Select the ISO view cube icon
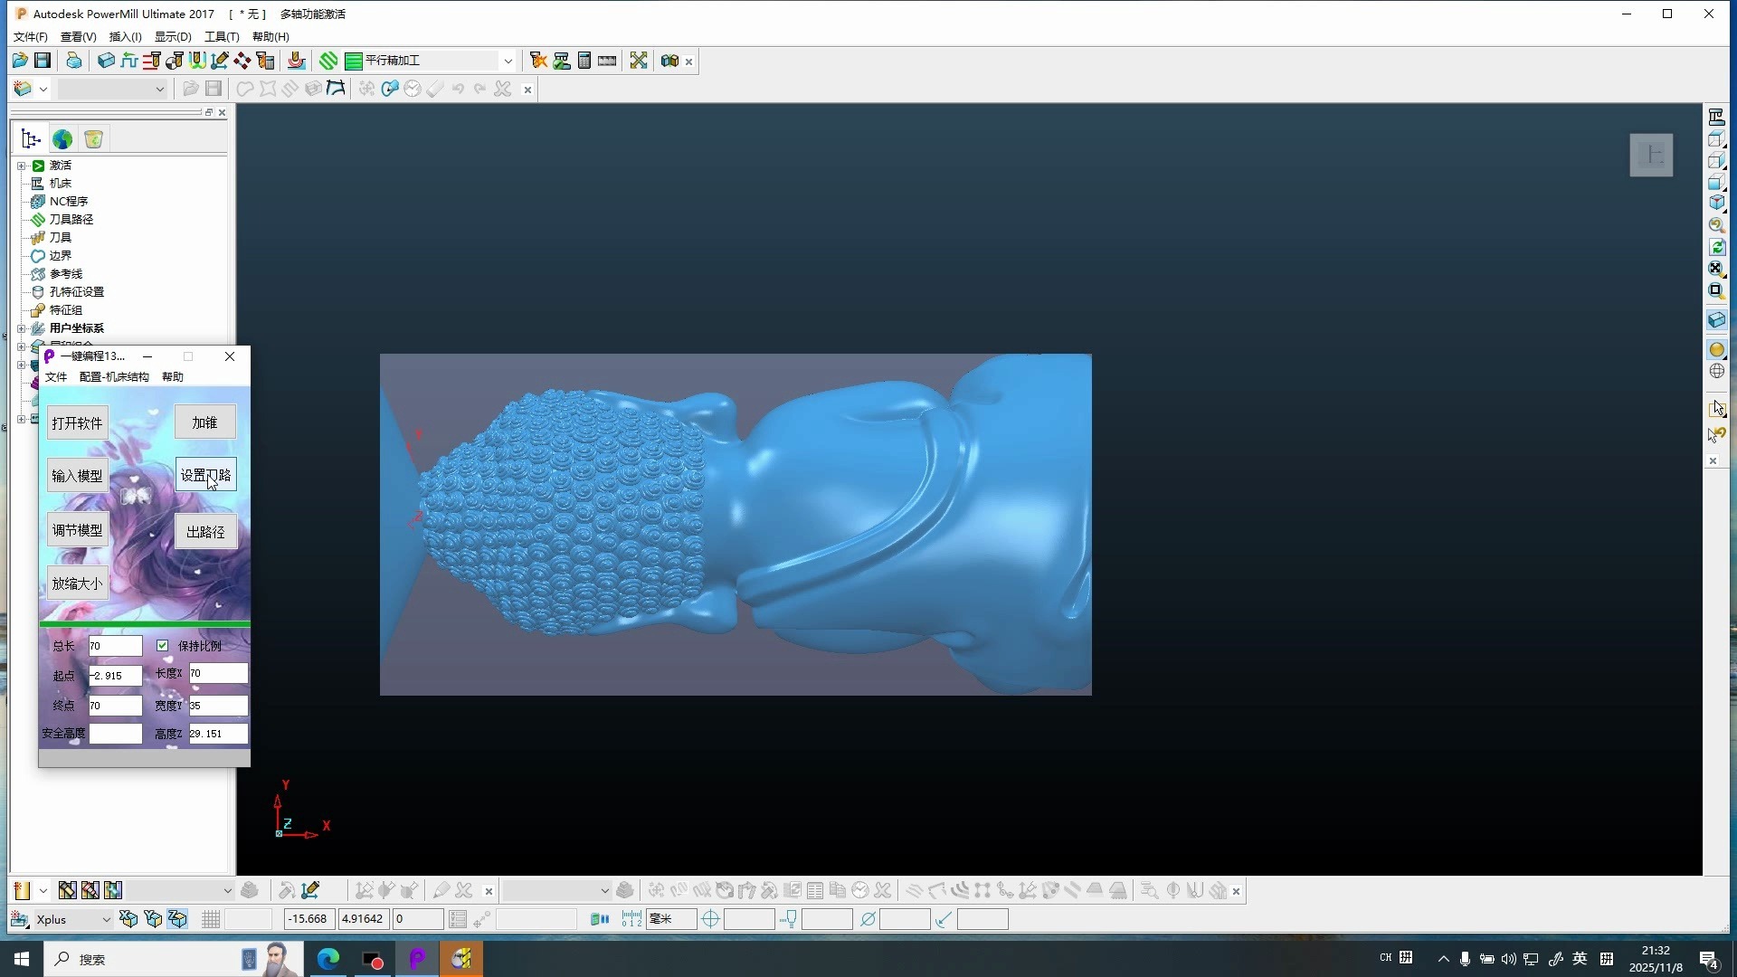Screen dimensions: 1737x977 pos(1716,204)
